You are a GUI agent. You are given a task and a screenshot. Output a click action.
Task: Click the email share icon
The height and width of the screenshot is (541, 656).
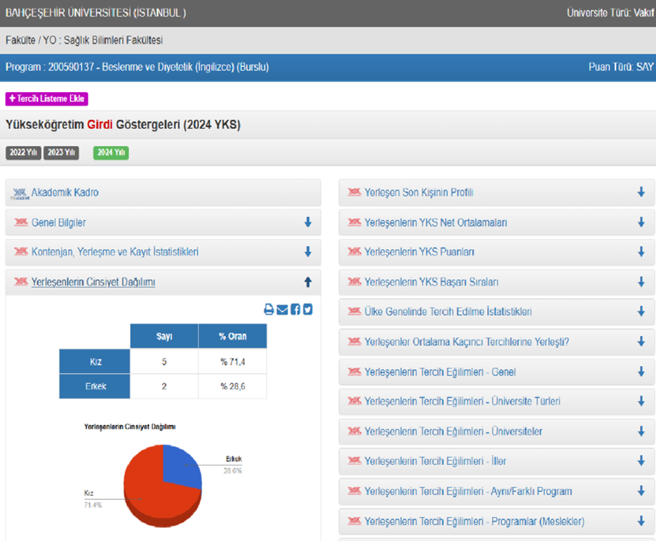point(282,310)
